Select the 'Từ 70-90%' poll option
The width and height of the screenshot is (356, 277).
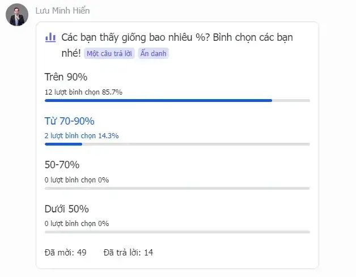tap(69, 121)
